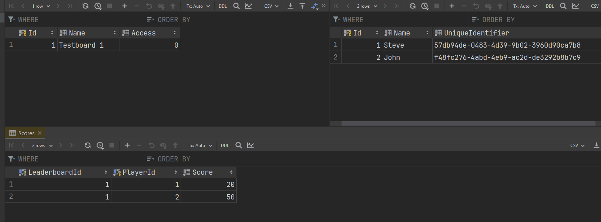Export data download icon in Scores panel
Screen dimensions: 601x222
click(597, 145)
